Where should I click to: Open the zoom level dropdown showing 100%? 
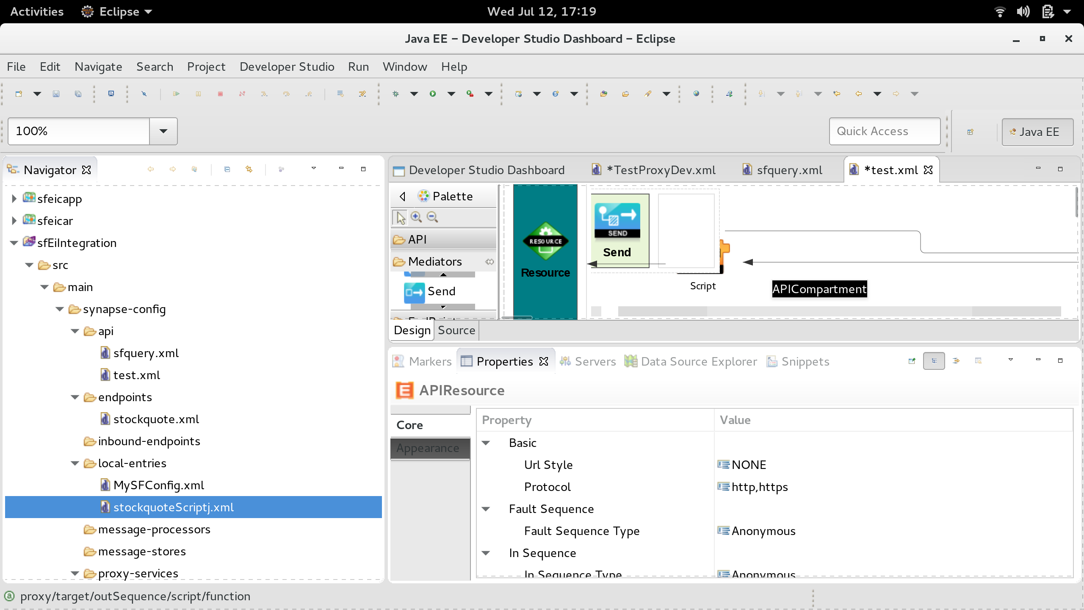pos(163,131)
